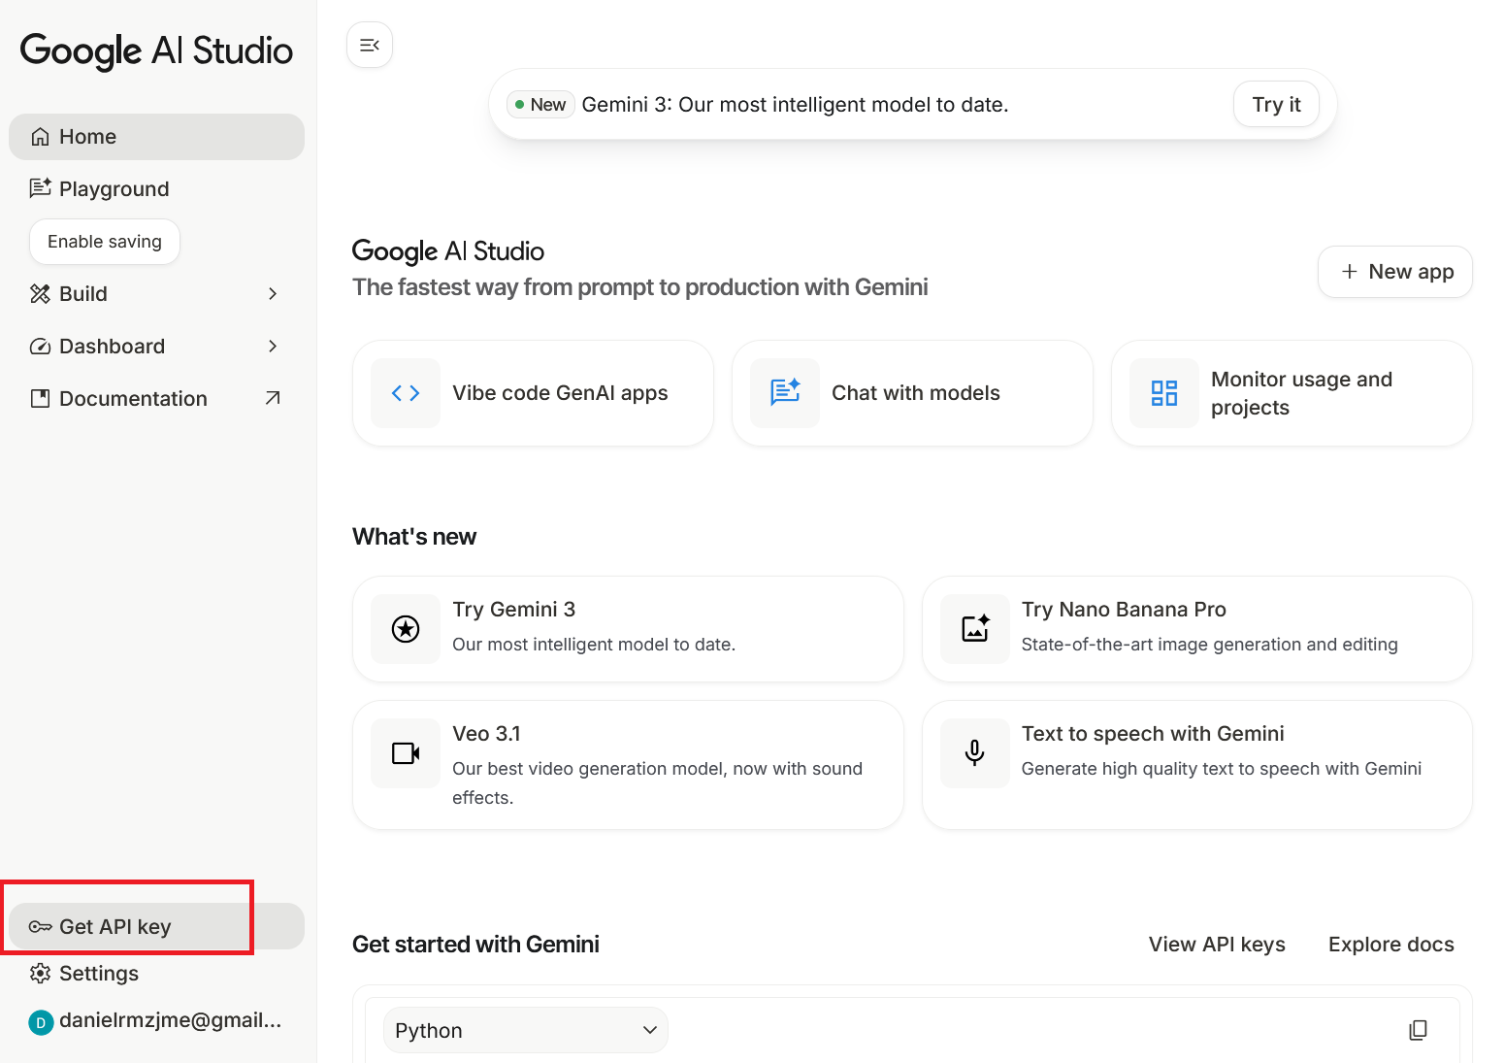
Task: Open the Python language dropdown
Action: pos(526,1030)
